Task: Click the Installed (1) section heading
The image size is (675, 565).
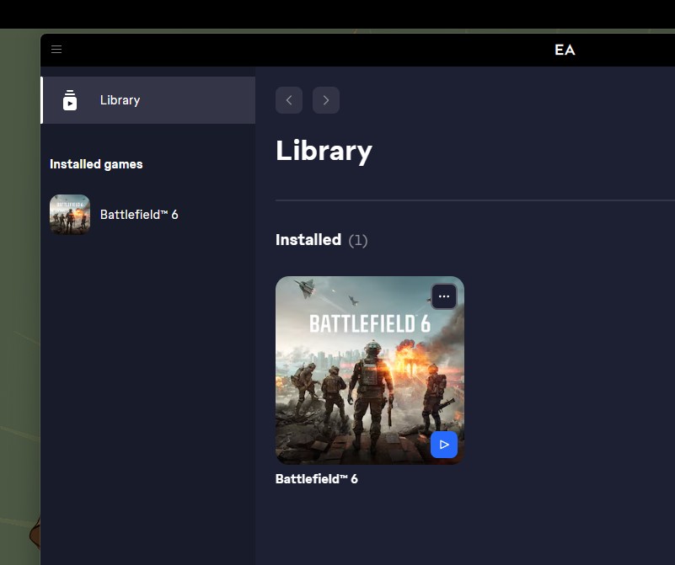Action: pos(322,240)
